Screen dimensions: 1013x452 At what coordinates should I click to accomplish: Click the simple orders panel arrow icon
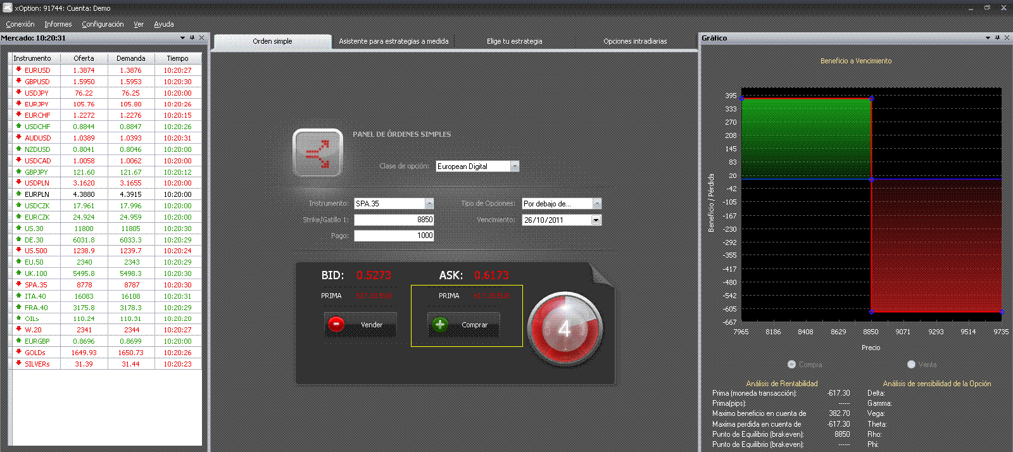tap(317, 153)
